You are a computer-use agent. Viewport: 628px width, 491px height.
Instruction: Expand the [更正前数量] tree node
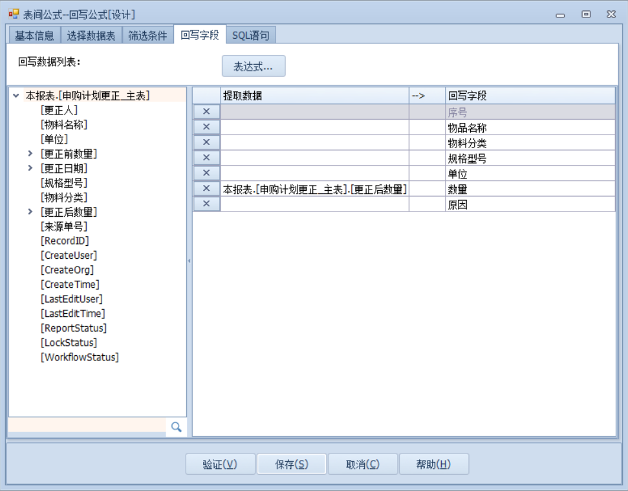(x=30, y=154)
